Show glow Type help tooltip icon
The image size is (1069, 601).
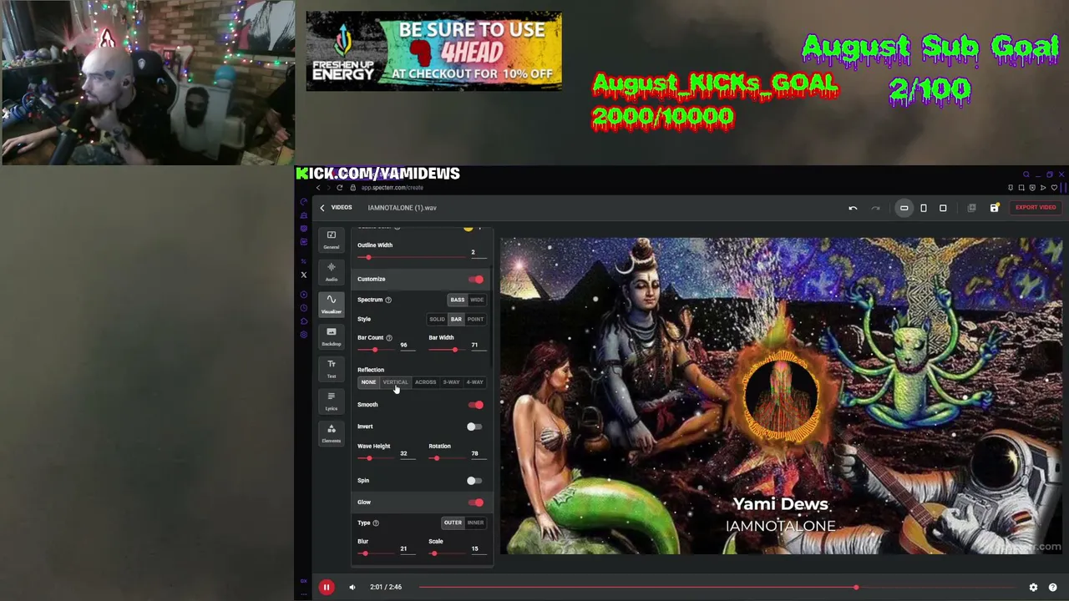(376, 523)
